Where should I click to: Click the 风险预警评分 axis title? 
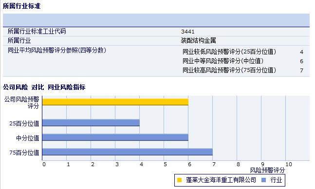click(267, 171)
